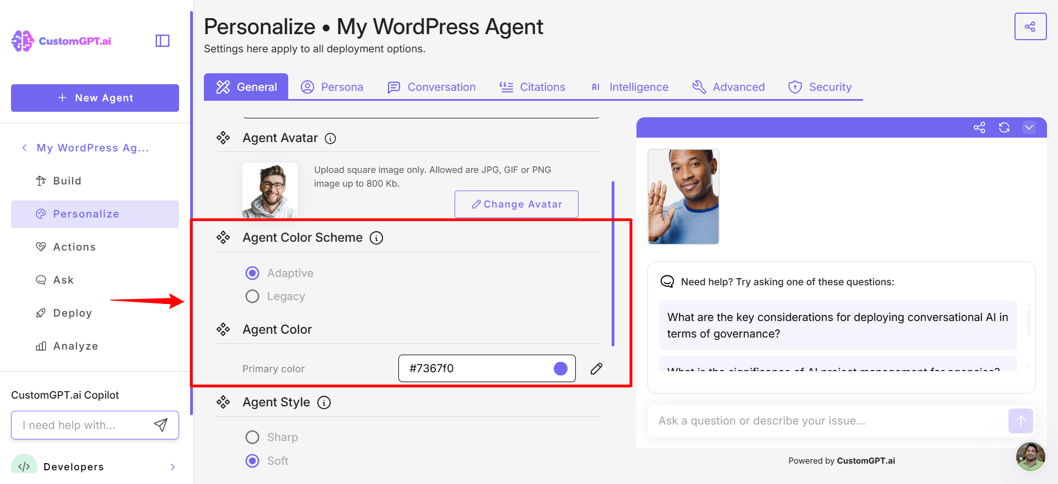Open Agent Color Scheme info icon

tap(376, 238)
